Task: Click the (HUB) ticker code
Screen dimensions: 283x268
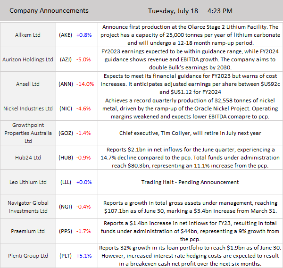Action: [66, 158]
